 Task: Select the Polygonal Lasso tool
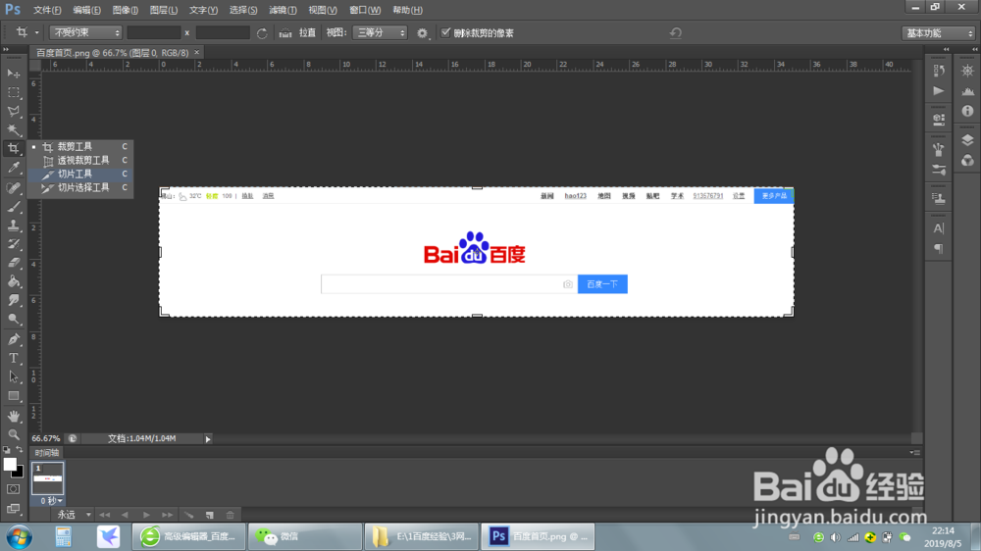pyautogui.click(x=13, y=112)
